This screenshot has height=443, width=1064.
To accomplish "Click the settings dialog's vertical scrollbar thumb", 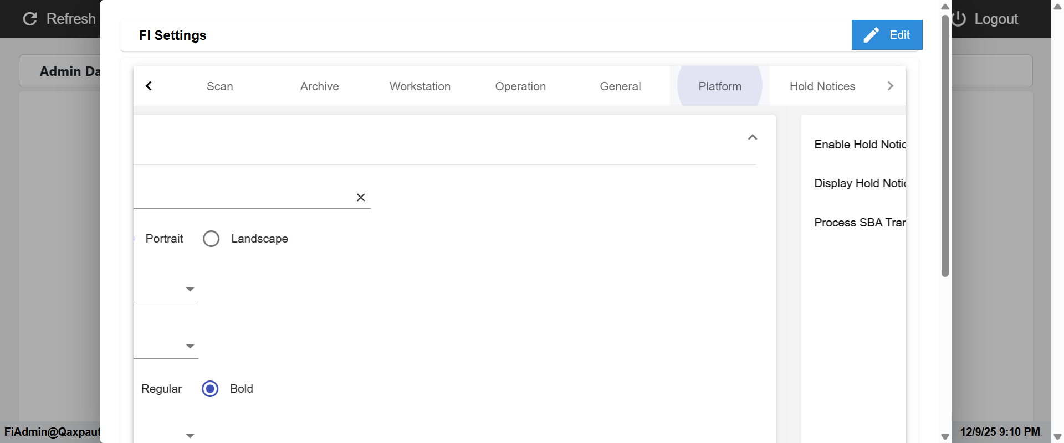I will click(x=945, y=145).
